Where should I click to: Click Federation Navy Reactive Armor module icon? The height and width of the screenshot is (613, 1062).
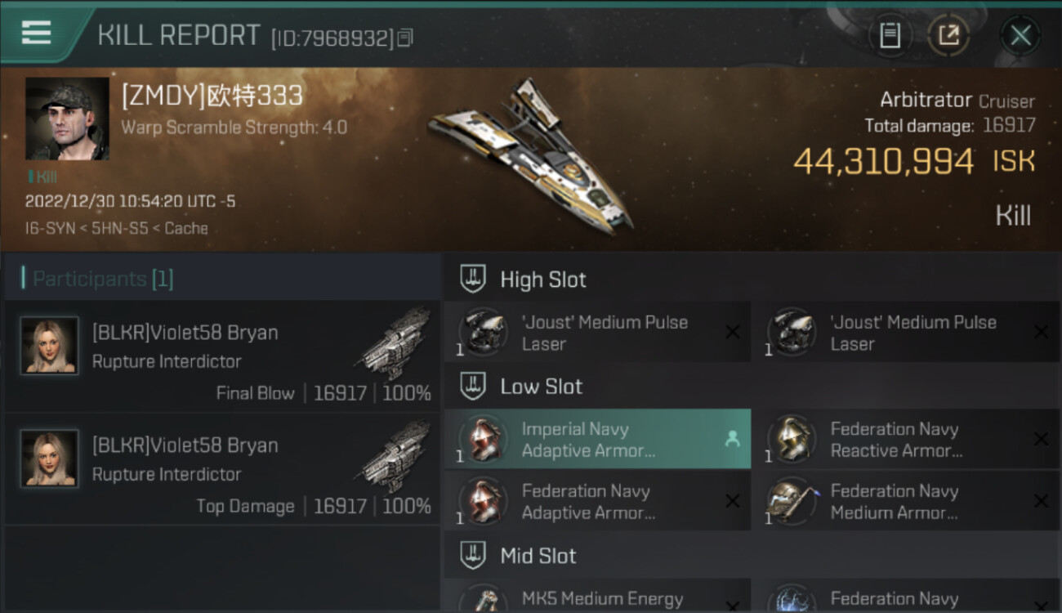point(793,439)
